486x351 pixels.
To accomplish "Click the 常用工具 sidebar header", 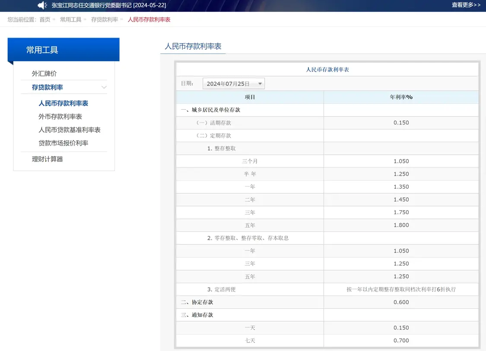I will pos(42,50).
